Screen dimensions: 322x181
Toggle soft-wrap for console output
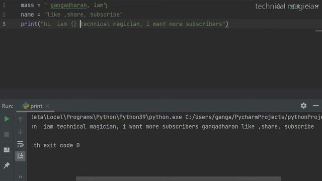(x=20, y=144)
